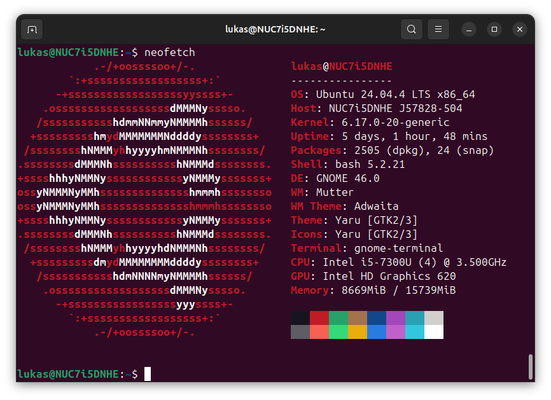Click the bright blue color block
This screenshot has width=551, height=400.
pos(377,332)
